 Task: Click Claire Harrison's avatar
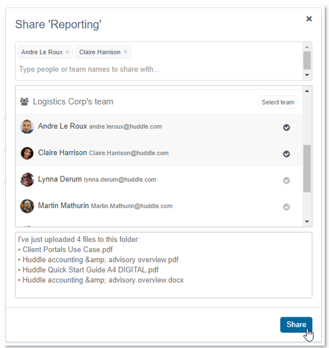pos(27,153)
